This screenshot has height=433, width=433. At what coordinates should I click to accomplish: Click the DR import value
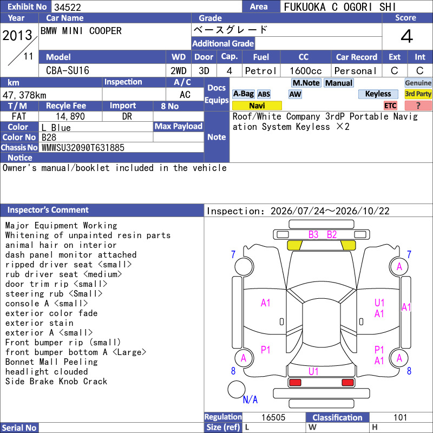coord(127,116)
